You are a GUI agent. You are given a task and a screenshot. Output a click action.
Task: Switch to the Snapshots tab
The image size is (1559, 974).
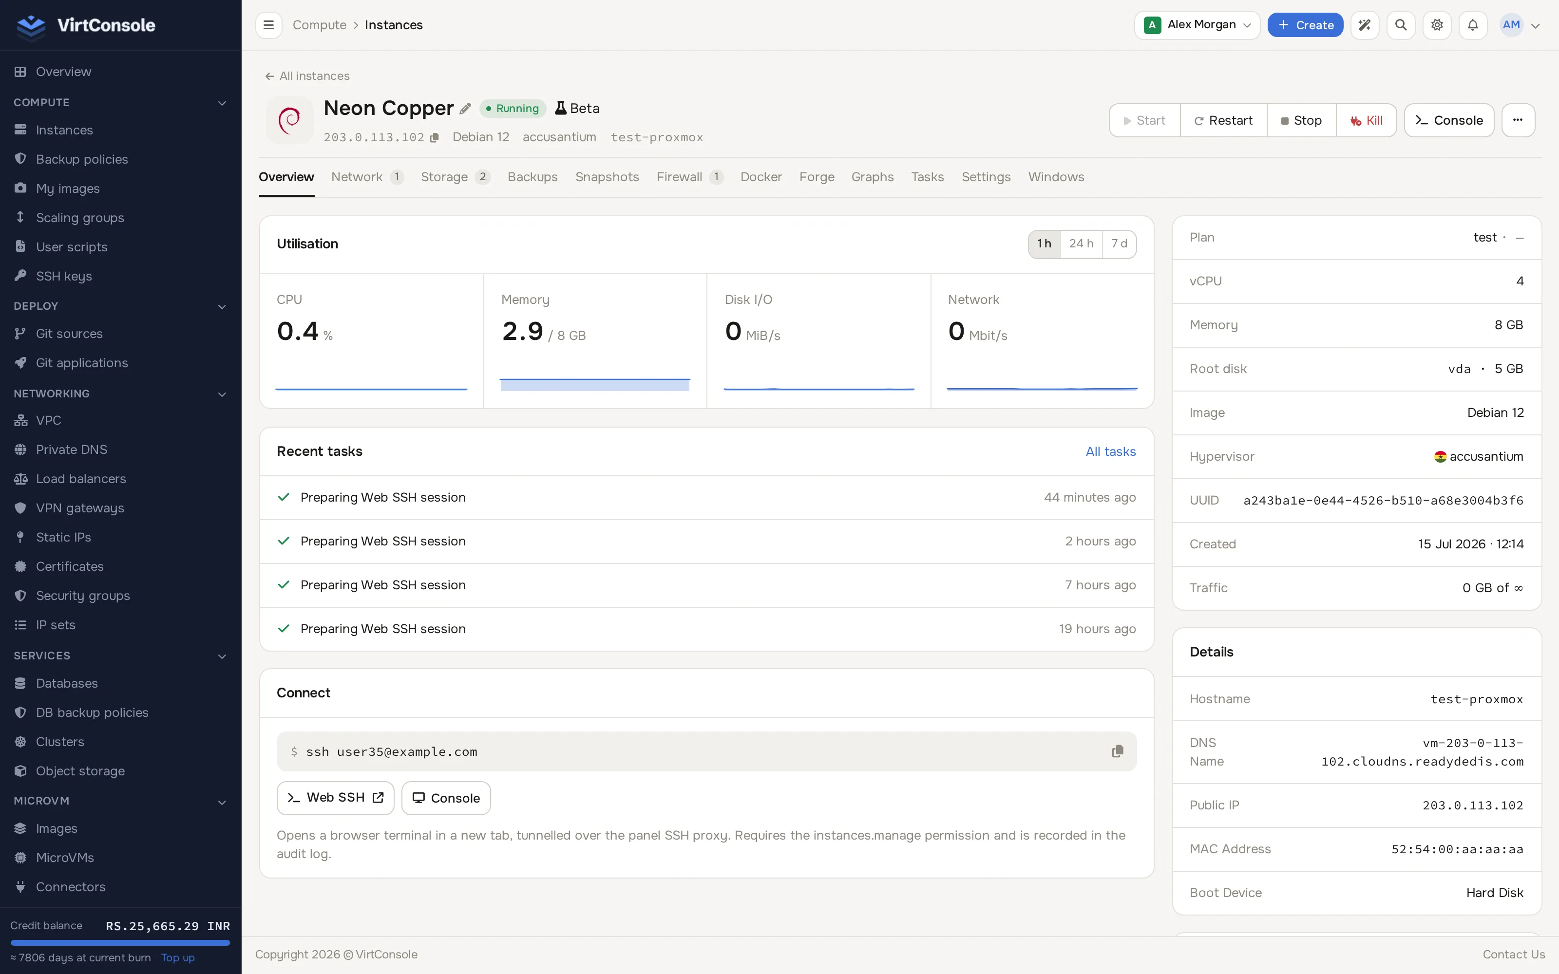pyautogui.click(x=607, y=177)
